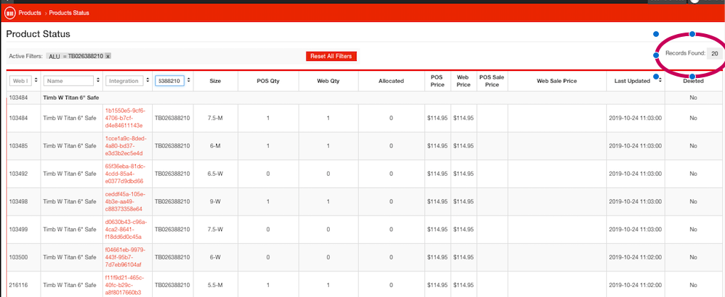725x297 pixels.
Task: Click the POS Price column header
Action: tap(437, 82)
